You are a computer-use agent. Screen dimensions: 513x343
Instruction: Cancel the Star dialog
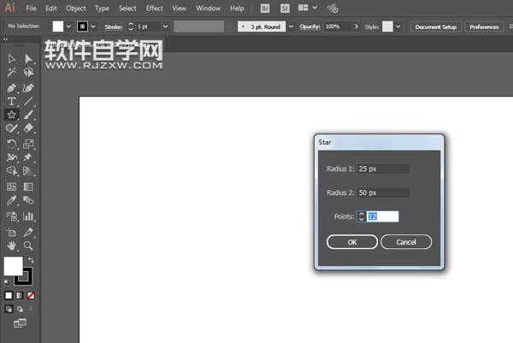coord(406,242)
